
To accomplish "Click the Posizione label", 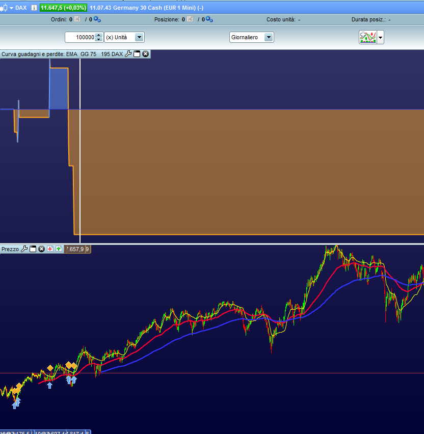I will point(167,19).
